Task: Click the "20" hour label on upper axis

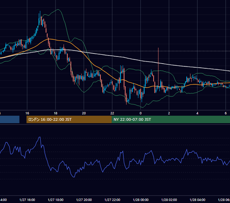Action: [84, 113]
